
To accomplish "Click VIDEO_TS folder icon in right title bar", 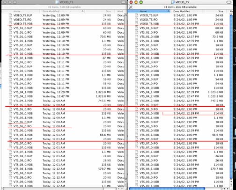I will coord(173,2).
